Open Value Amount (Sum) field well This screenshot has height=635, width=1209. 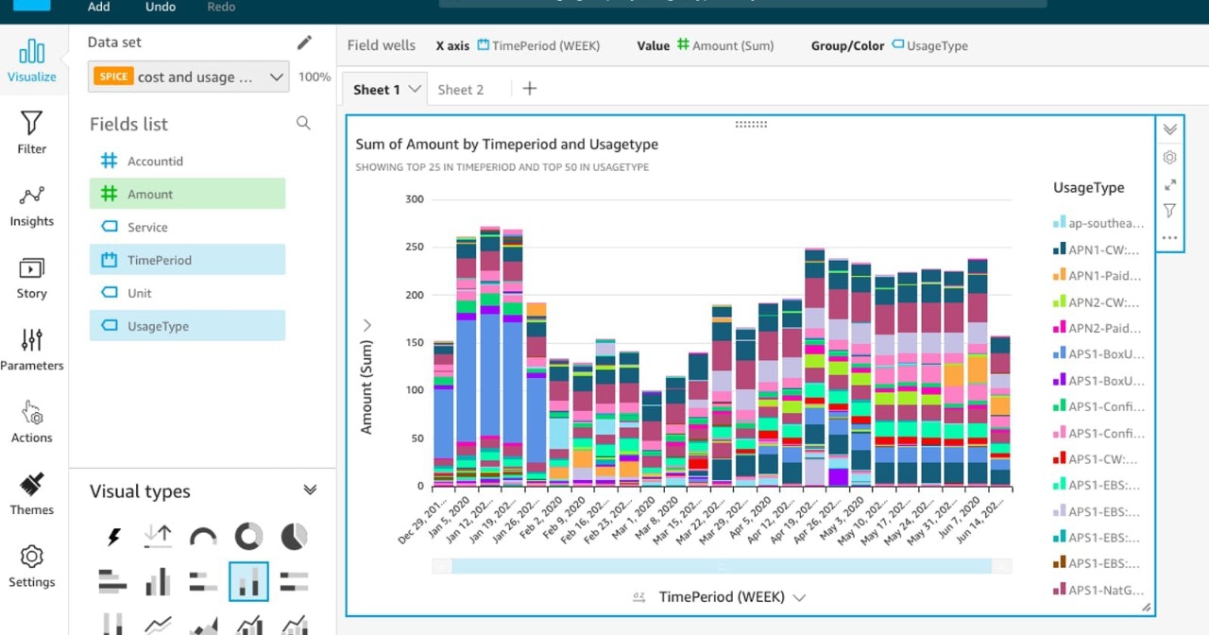[725, 45]
